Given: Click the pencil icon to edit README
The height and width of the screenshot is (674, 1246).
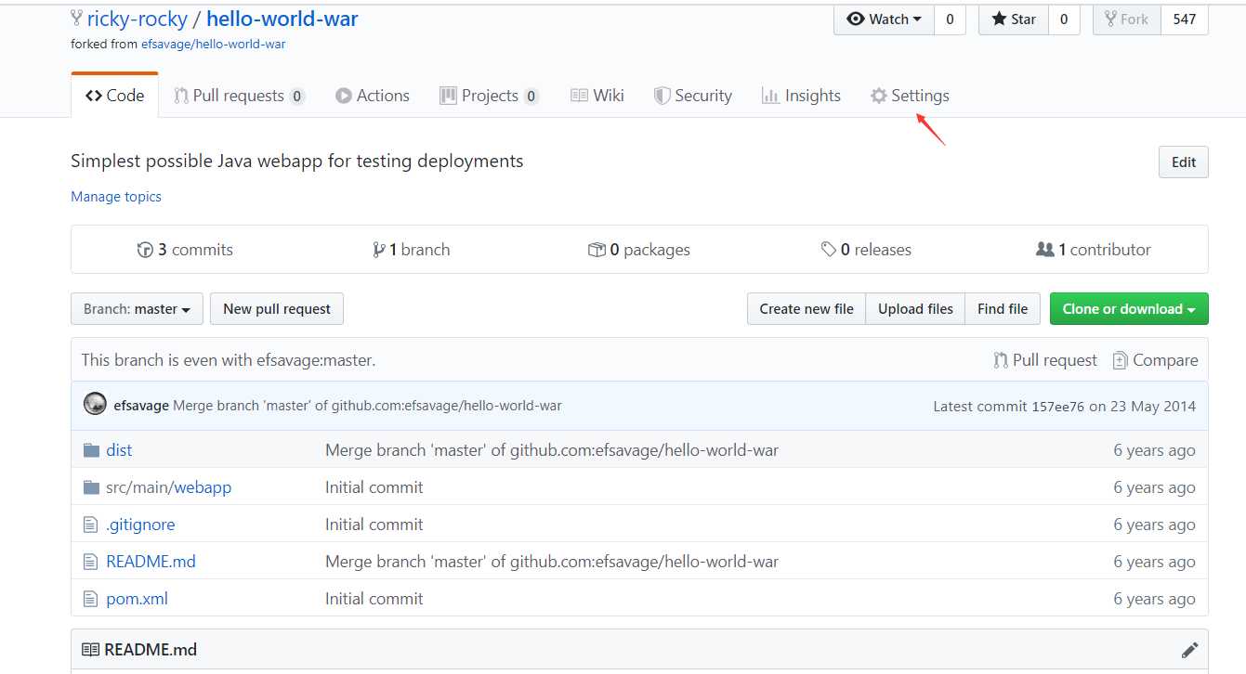Looking at the screenshot, I should [x=1189, y=650].
